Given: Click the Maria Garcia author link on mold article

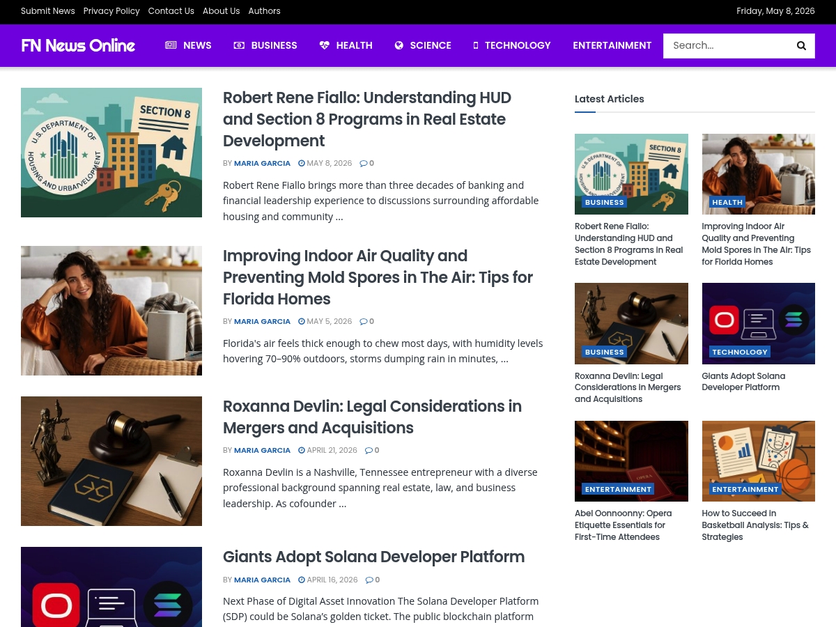Looking at the screenshot, I should pos(262,321).
